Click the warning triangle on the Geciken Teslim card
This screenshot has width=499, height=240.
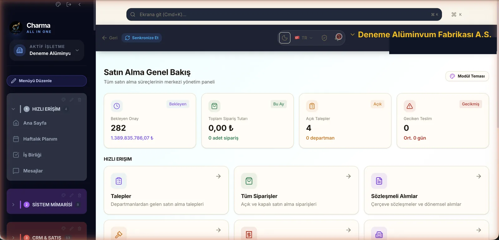409,106
